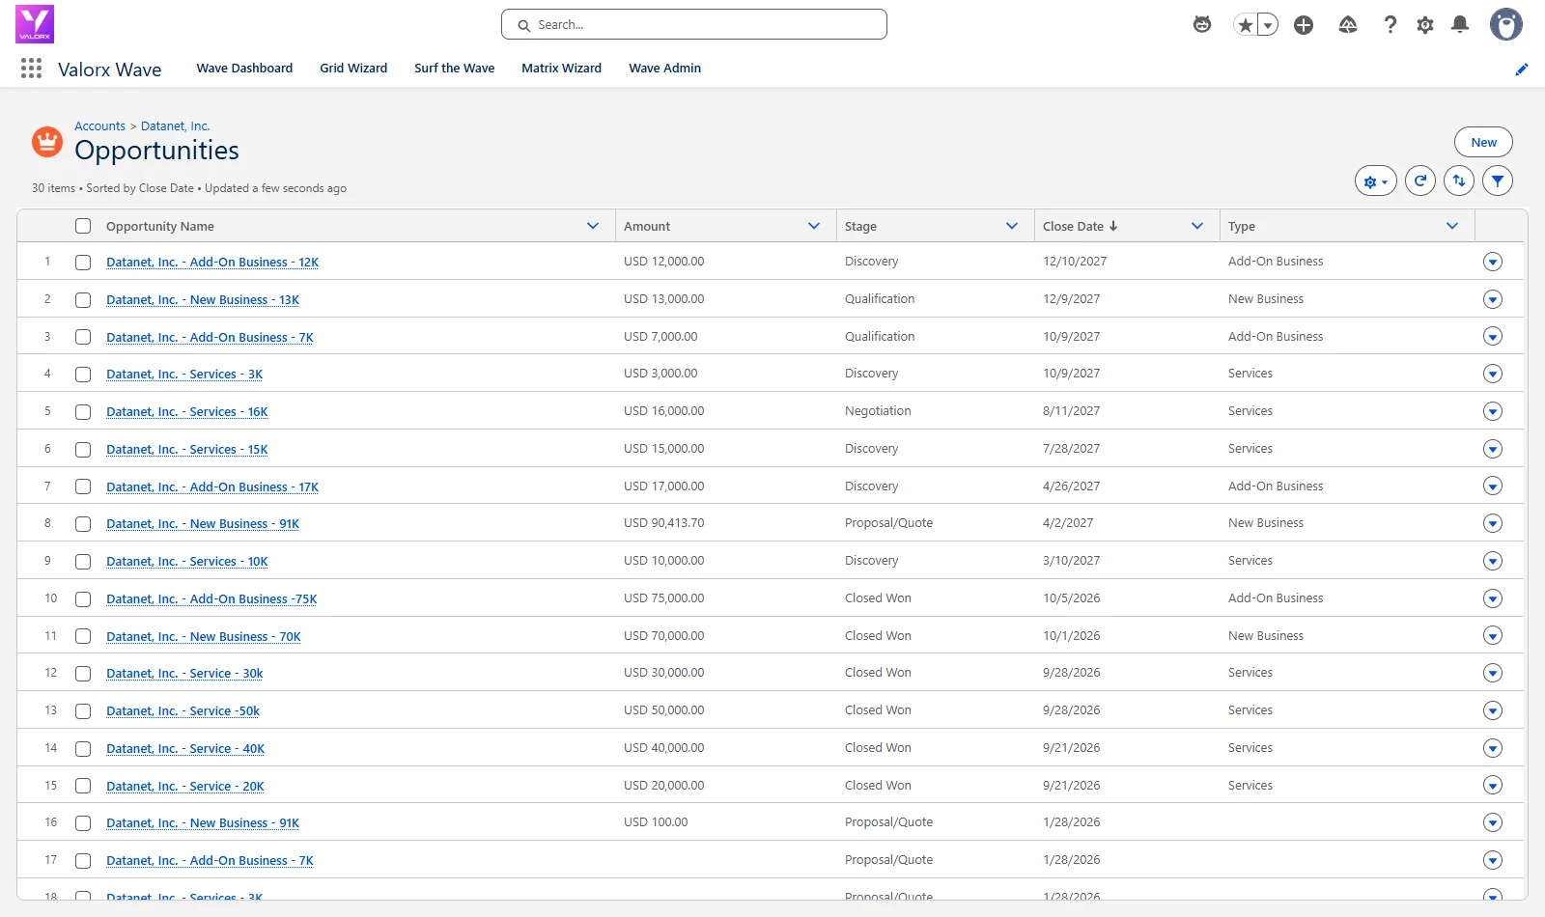This screenshot has height=917, width=1545.
Task: Open the Setup gear icon
Action: tap(1425, 25)
